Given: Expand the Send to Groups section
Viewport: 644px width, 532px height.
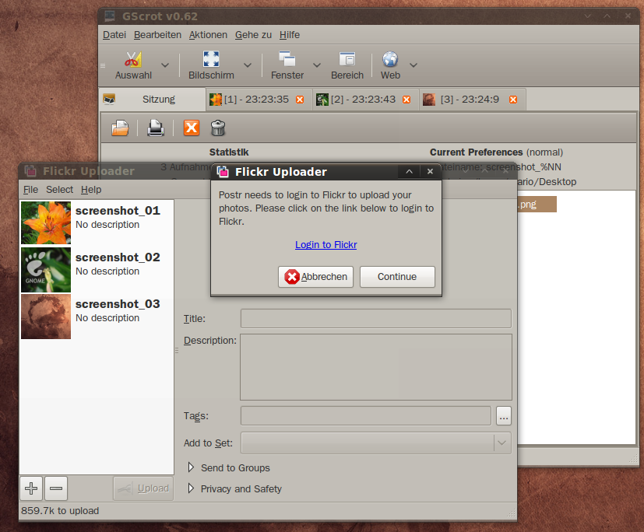Looking at the screenshot, I should coord(192,467).
